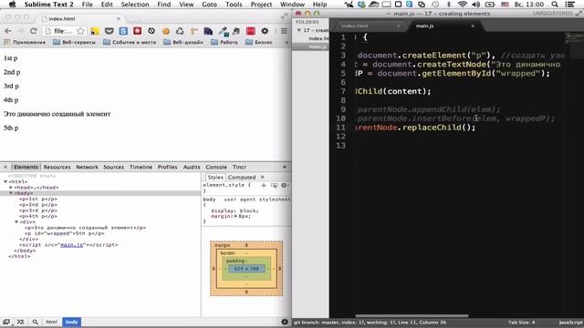Click the solid red square extension icon
This screenshot has width=584, height=328.
[251, 31]
